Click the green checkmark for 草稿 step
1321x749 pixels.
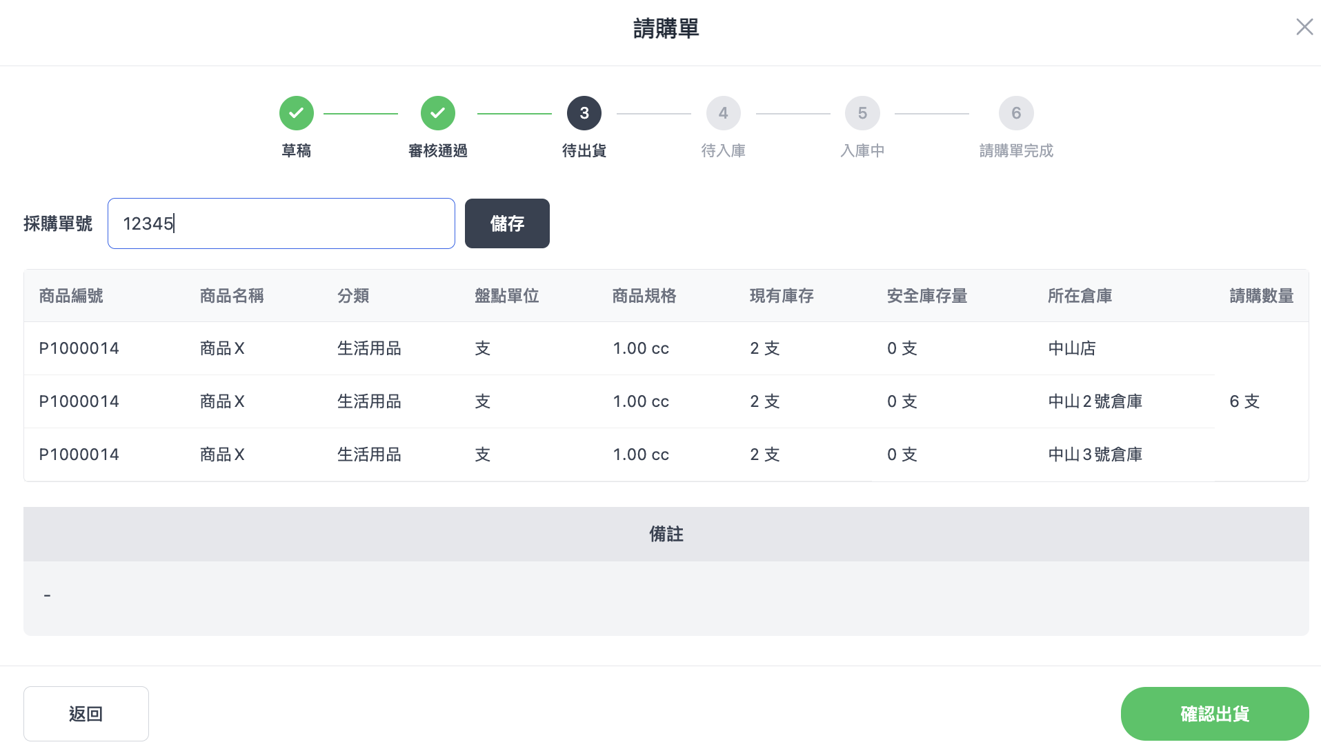point(296,113)
